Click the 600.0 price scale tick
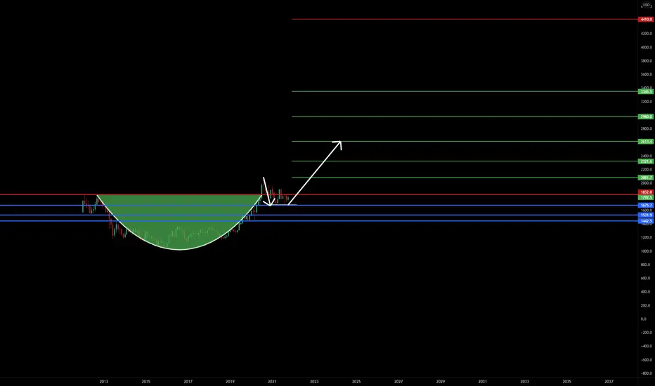 coord(647,279)
